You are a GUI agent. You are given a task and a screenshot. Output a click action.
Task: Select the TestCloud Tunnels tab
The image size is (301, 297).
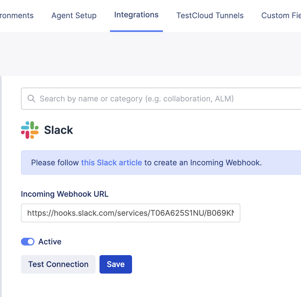click(210, 15)
